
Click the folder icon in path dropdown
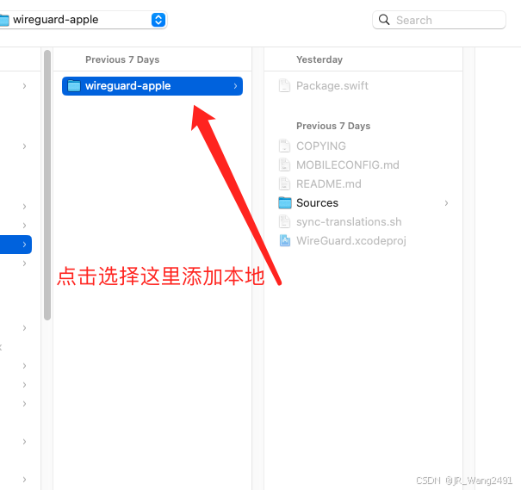click(4, 20)
